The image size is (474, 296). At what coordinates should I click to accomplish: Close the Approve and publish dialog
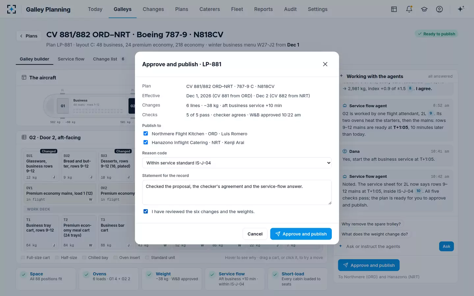pyautogui.click(x=325, y=64)
